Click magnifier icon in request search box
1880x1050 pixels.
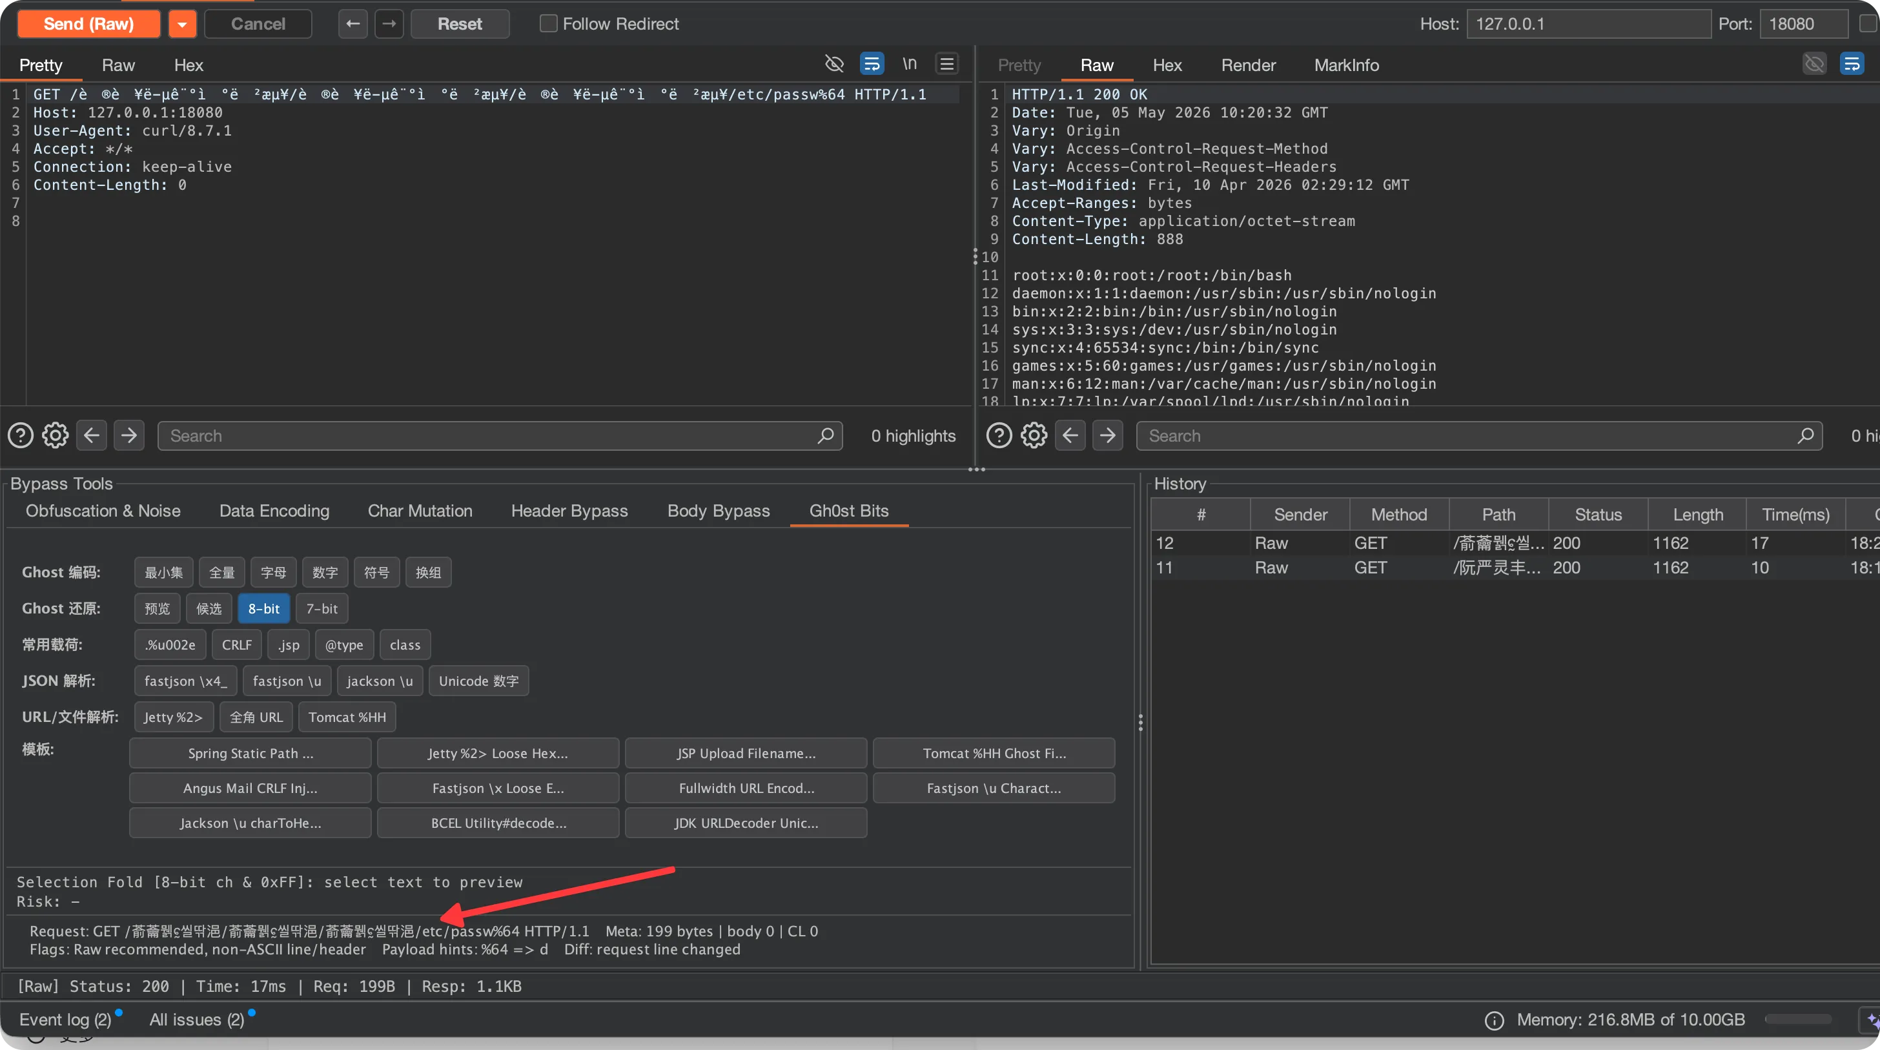(826, 435)
